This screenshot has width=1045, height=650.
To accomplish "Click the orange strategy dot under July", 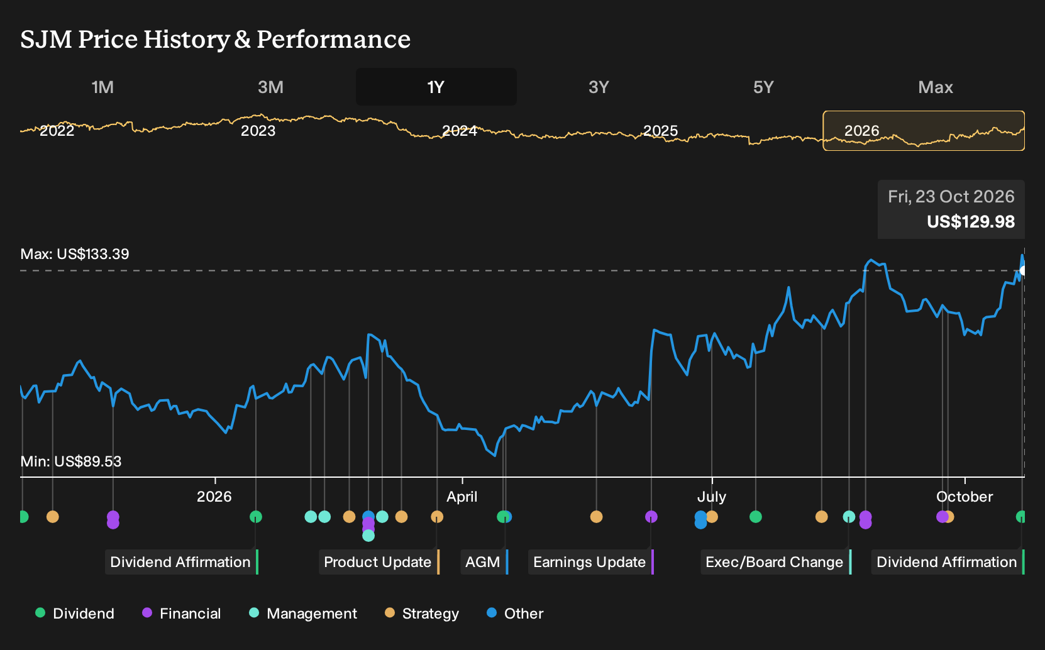I will (x=712, y=517).
